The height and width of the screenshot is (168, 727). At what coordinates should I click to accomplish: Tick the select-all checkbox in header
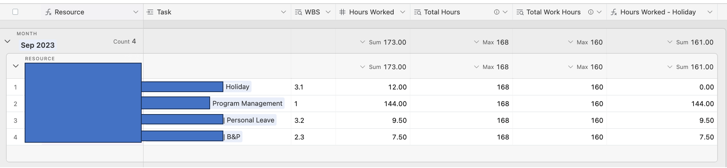pyautogui.click(x=15, y=12)
